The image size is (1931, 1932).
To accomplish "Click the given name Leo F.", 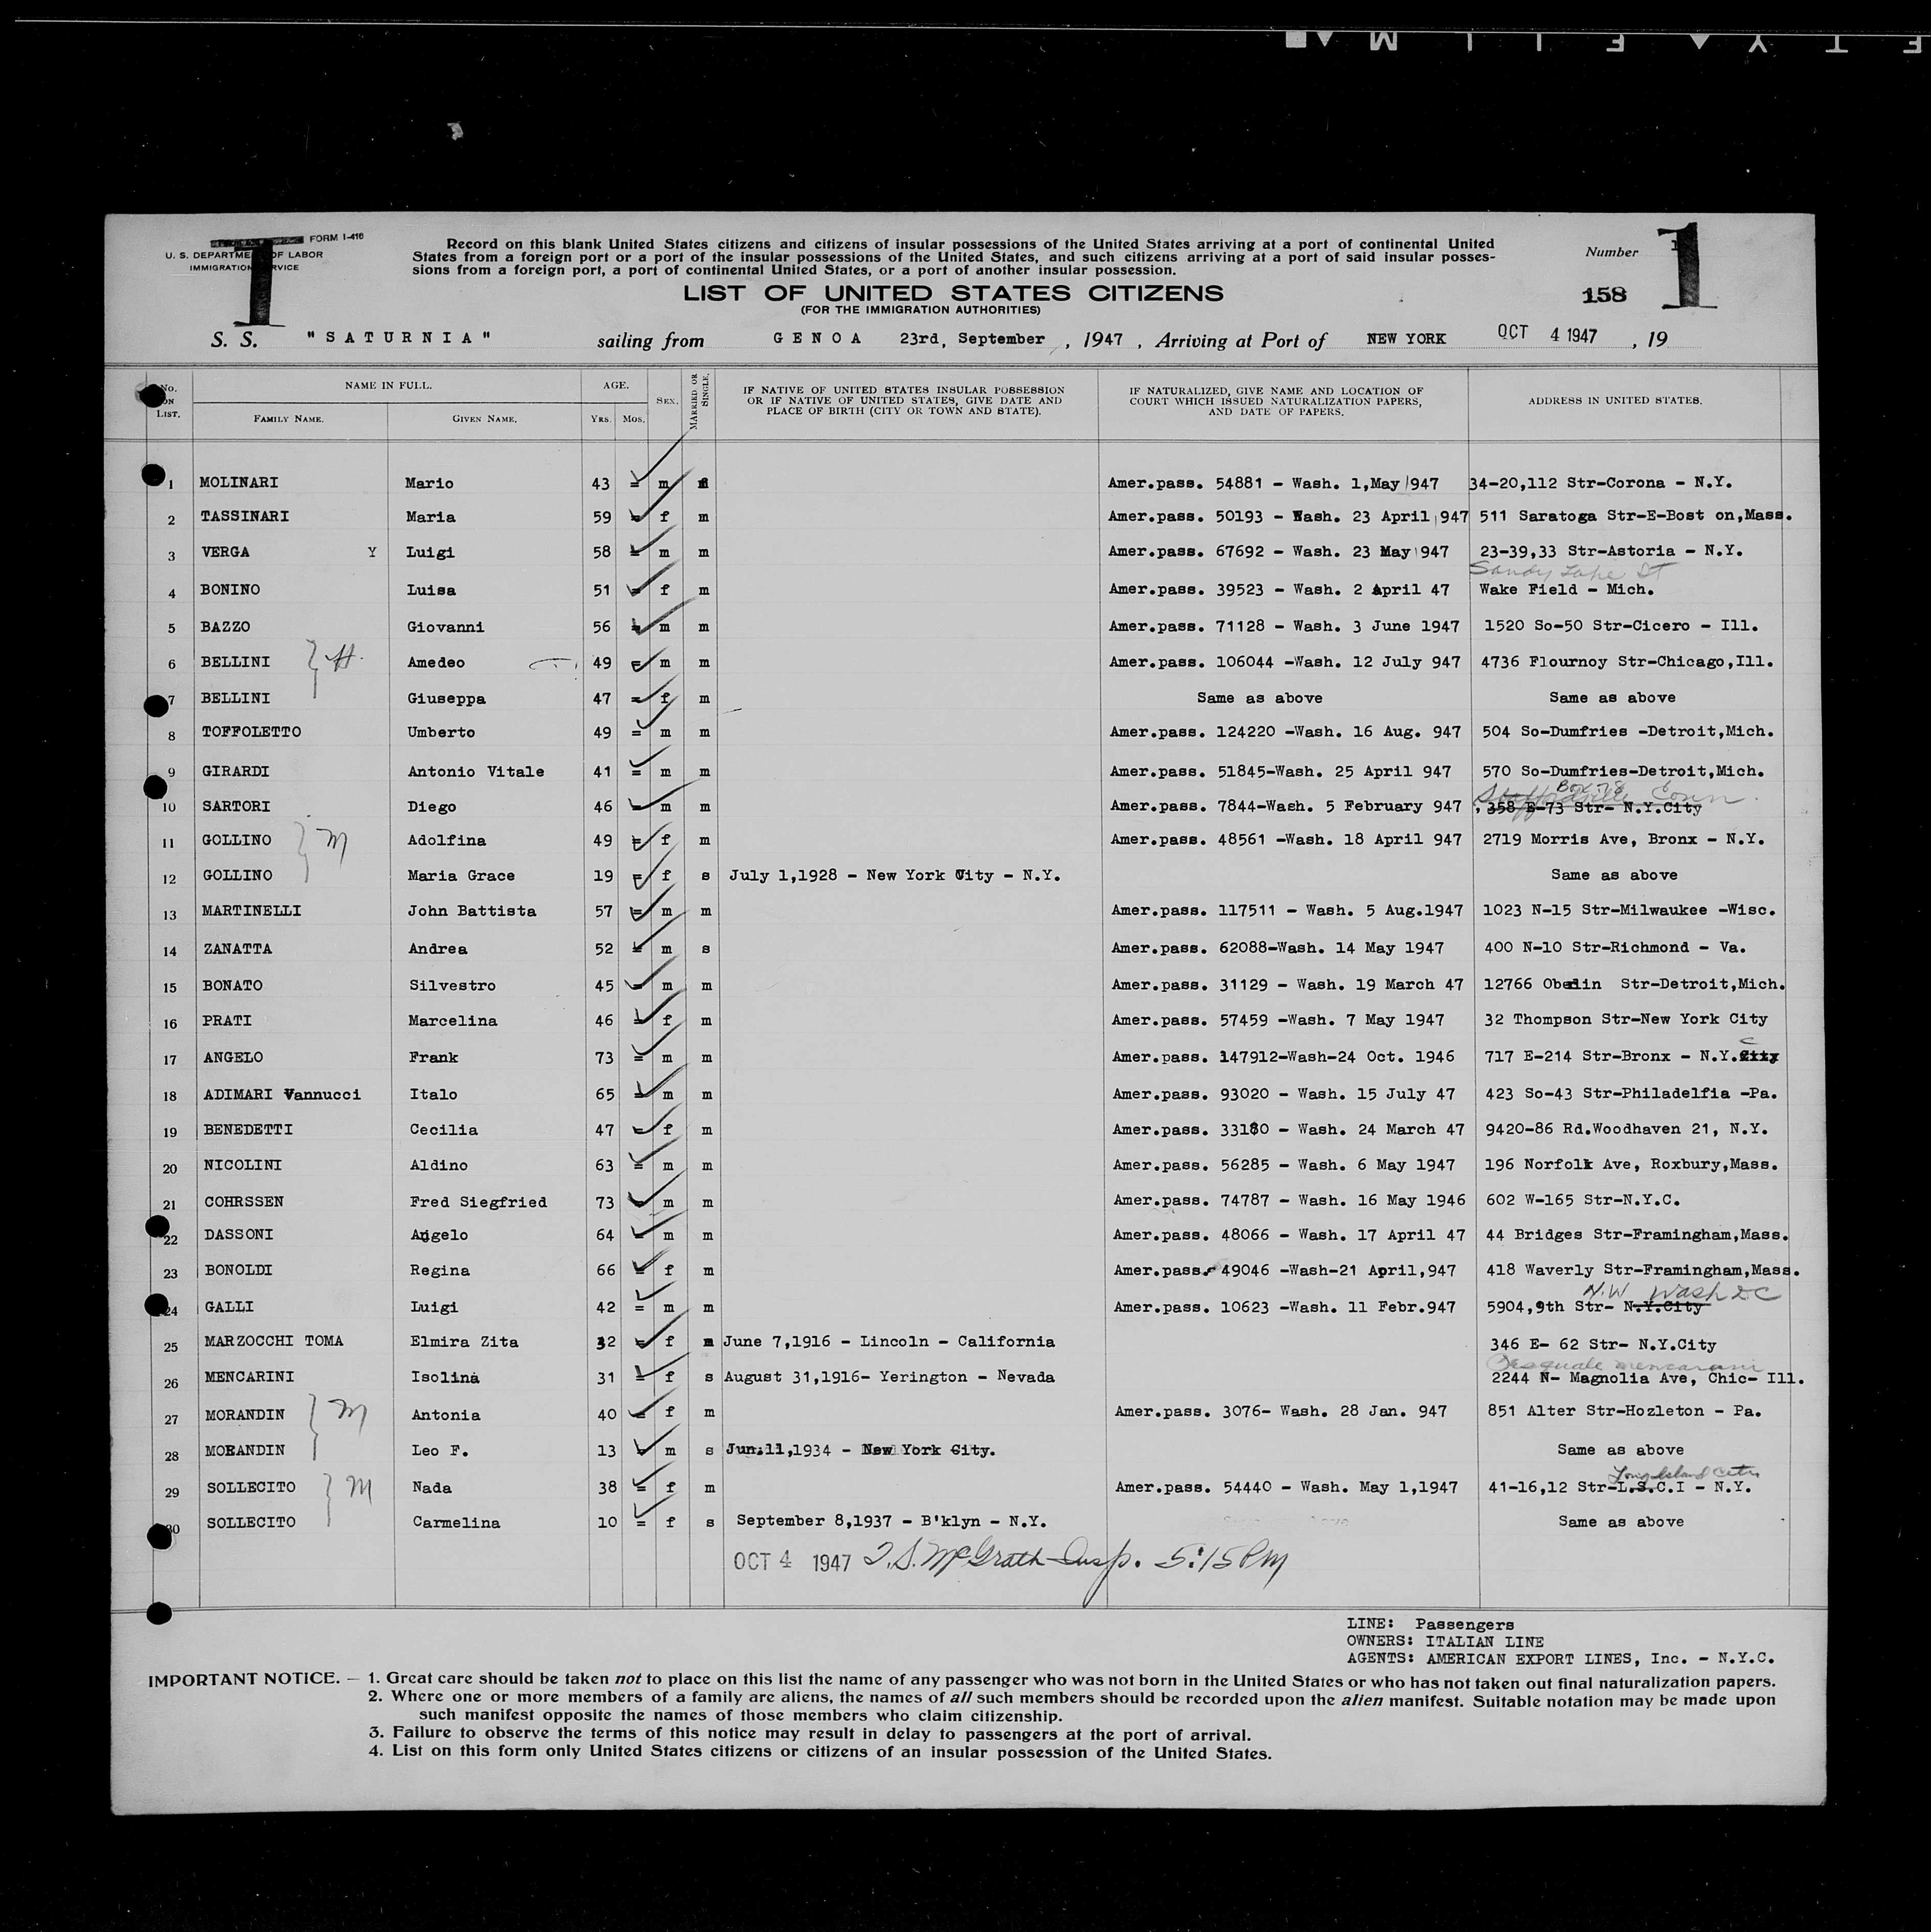I will pos(441,1450).
